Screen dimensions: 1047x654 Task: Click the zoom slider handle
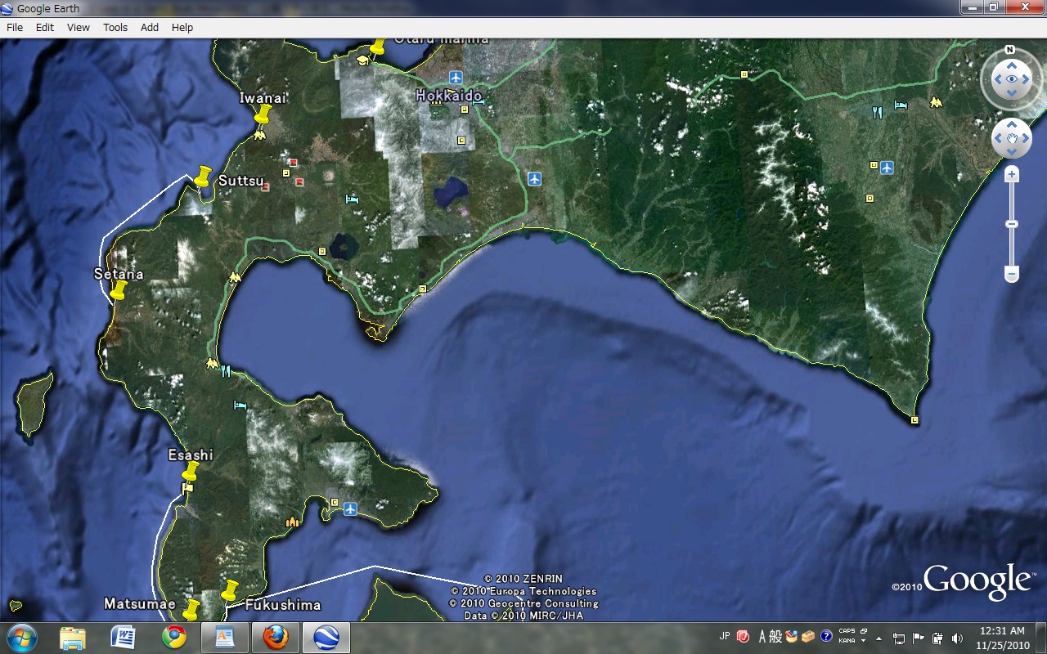click(x=1012, y=224)
